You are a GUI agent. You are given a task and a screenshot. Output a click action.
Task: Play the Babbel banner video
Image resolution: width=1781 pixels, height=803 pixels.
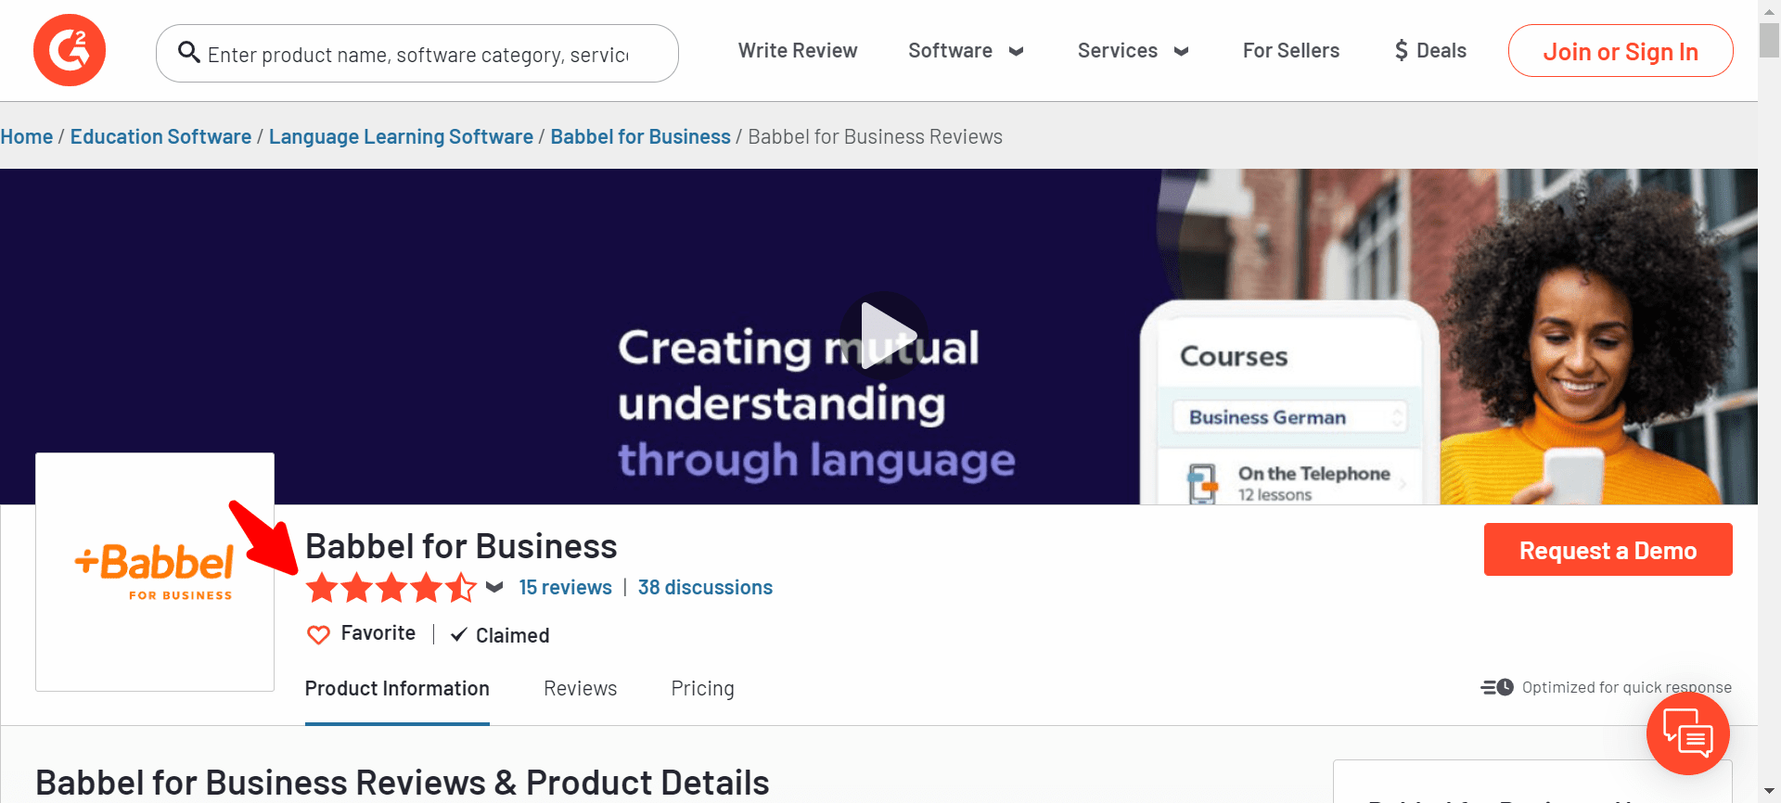click(x=883, y=335)
